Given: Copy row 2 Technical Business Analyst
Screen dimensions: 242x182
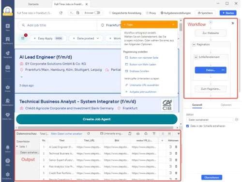Looking at the screenshot, I should [170, 153].
